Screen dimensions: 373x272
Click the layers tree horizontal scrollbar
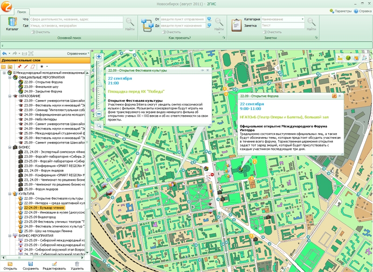(x=43, y=258)
